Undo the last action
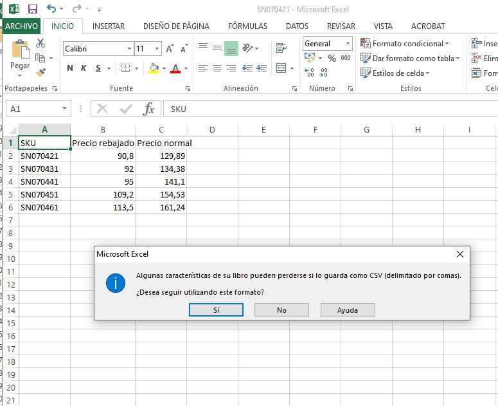Screen dimensions: 498x406 click(51, 8)
